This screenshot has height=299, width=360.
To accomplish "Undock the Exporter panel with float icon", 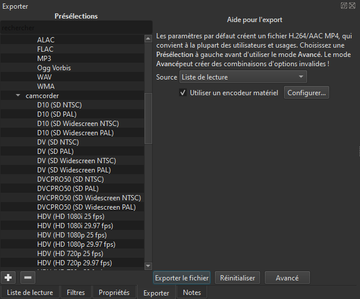I will [x=344, y=5].
